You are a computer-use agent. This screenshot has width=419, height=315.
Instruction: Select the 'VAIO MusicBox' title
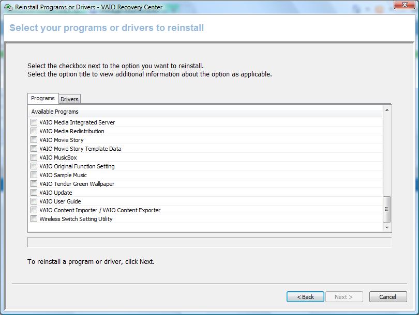click(x=58, y=157)
